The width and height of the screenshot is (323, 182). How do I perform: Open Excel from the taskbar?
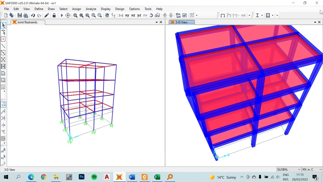pos(157,177)
